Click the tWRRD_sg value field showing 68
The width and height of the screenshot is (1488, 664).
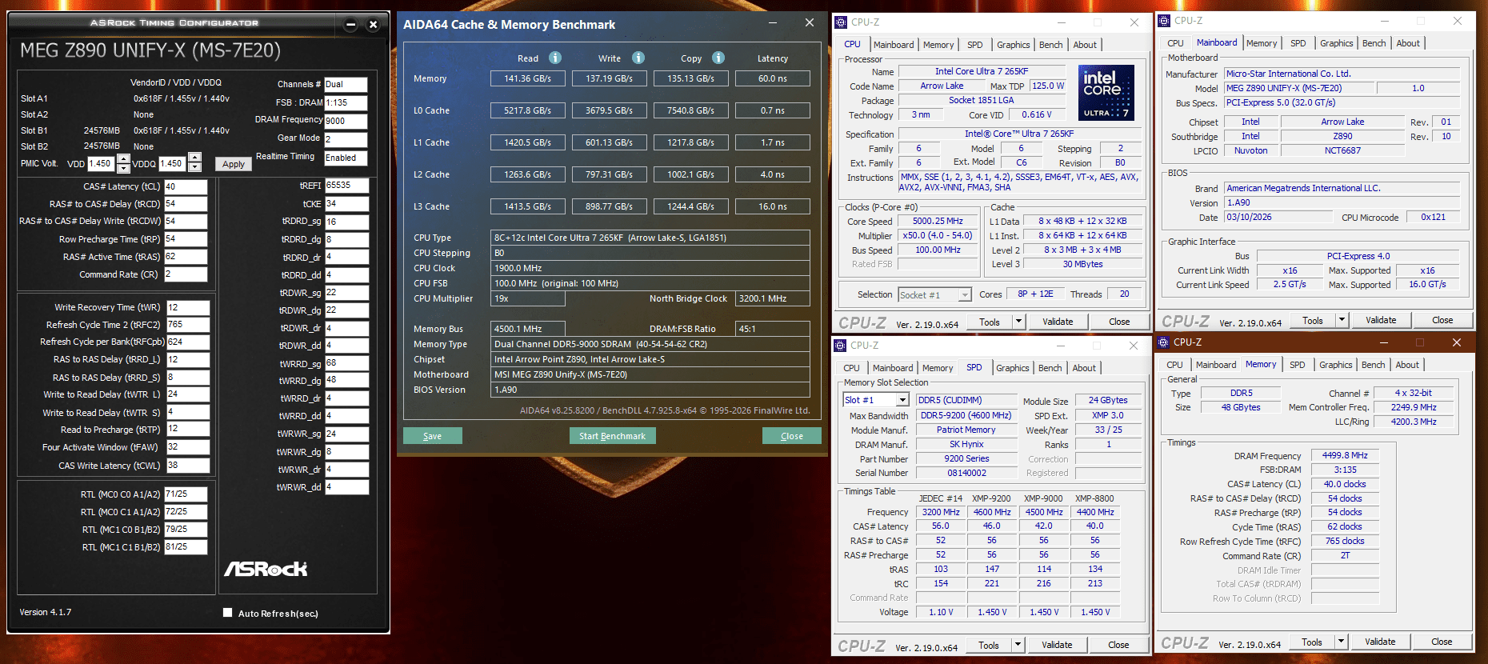(x=346, y=363)
